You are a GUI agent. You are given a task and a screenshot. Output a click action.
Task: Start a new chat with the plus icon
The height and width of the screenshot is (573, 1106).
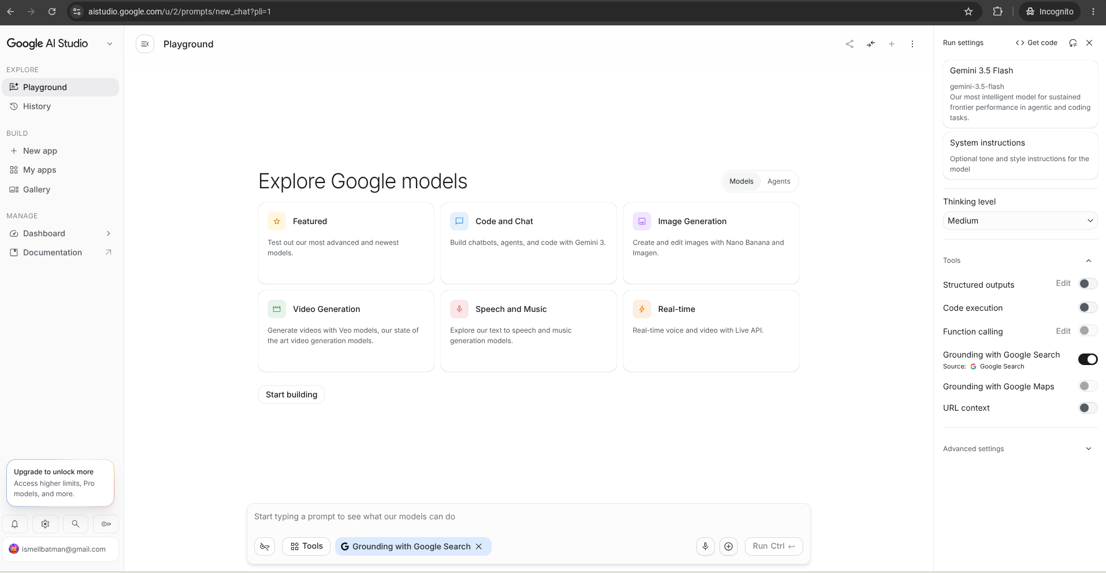pyautogui.click(x=892, y=44)
